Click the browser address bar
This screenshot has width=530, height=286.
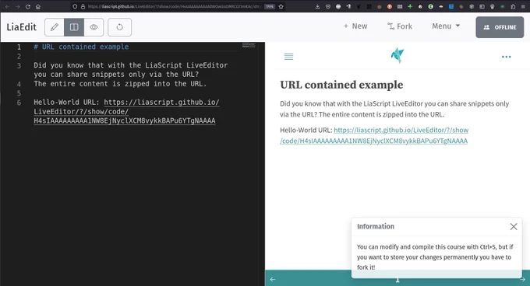coord(178,6)
